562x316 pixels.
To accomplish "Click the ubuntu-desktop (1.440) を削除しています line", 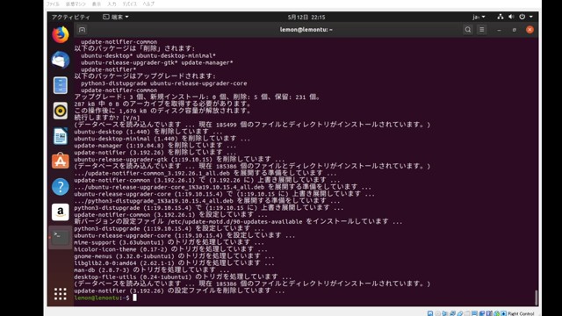I will coord(148,132).
